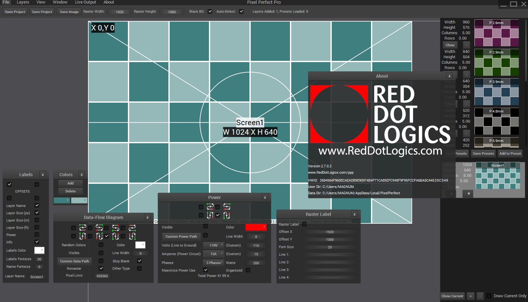Close the Colors panel
528x302 pixels.
tap(82, 175)
